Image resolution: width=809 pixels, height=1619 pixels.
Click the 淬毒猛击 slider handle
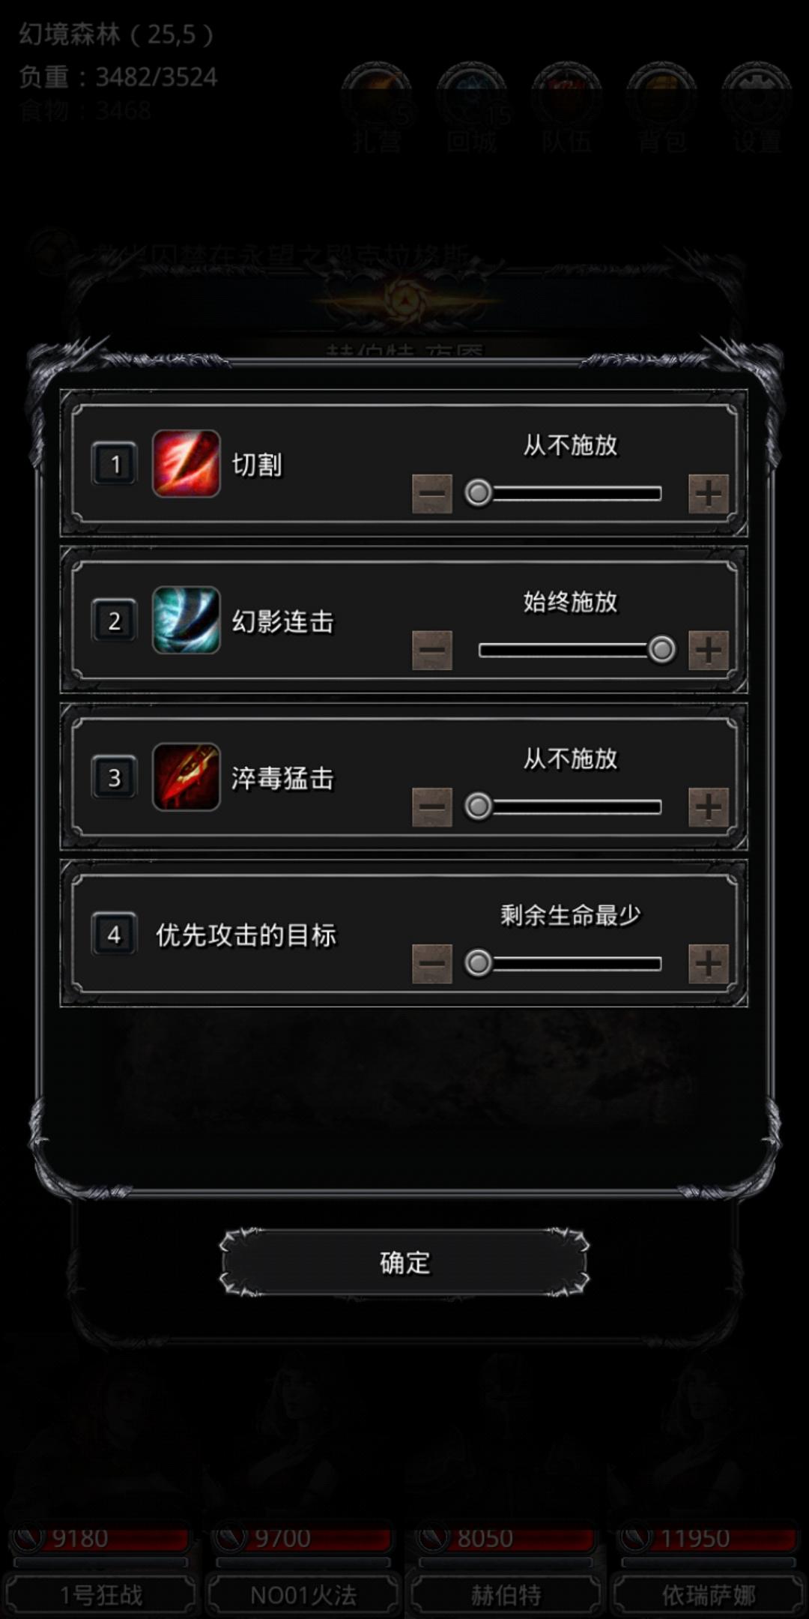[479, 807]
